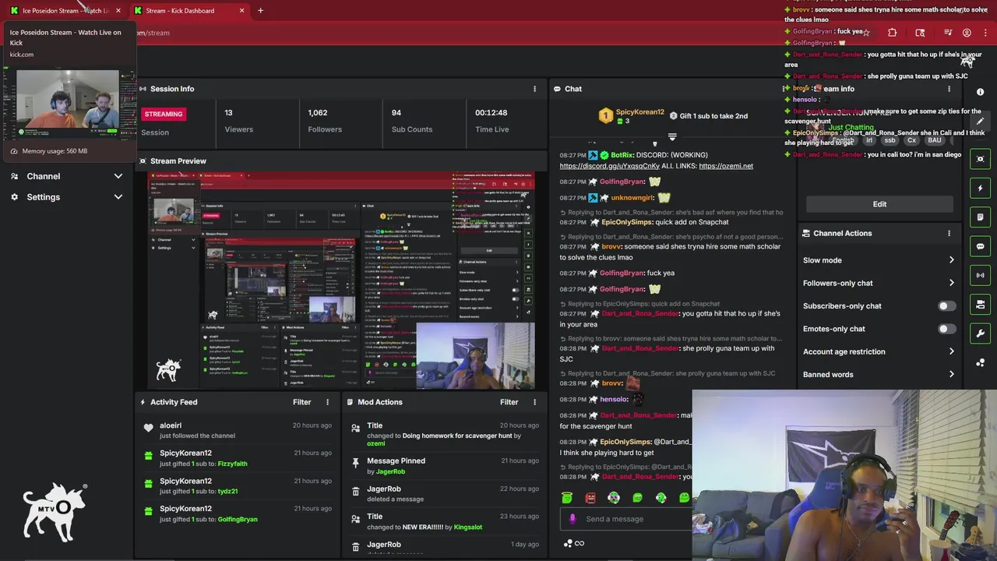
Task: Open a new browser tab
Action: pyautogui.click(x=260, y=11)
